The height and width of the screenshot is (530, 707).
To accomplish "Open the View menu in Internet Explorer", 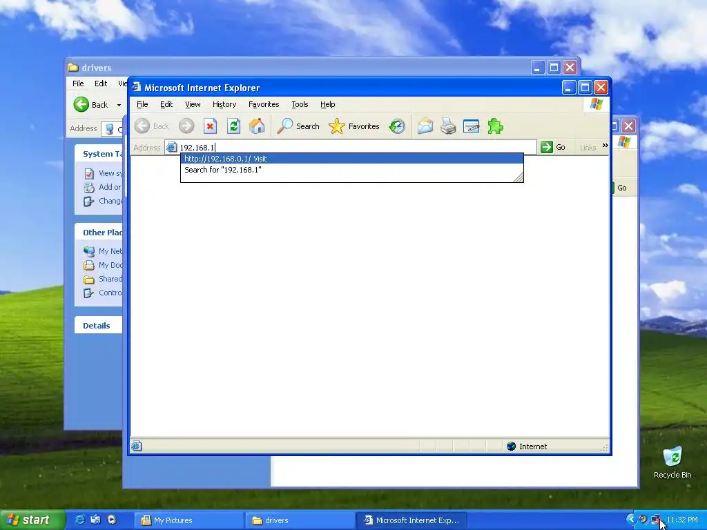I will [193, 104].
